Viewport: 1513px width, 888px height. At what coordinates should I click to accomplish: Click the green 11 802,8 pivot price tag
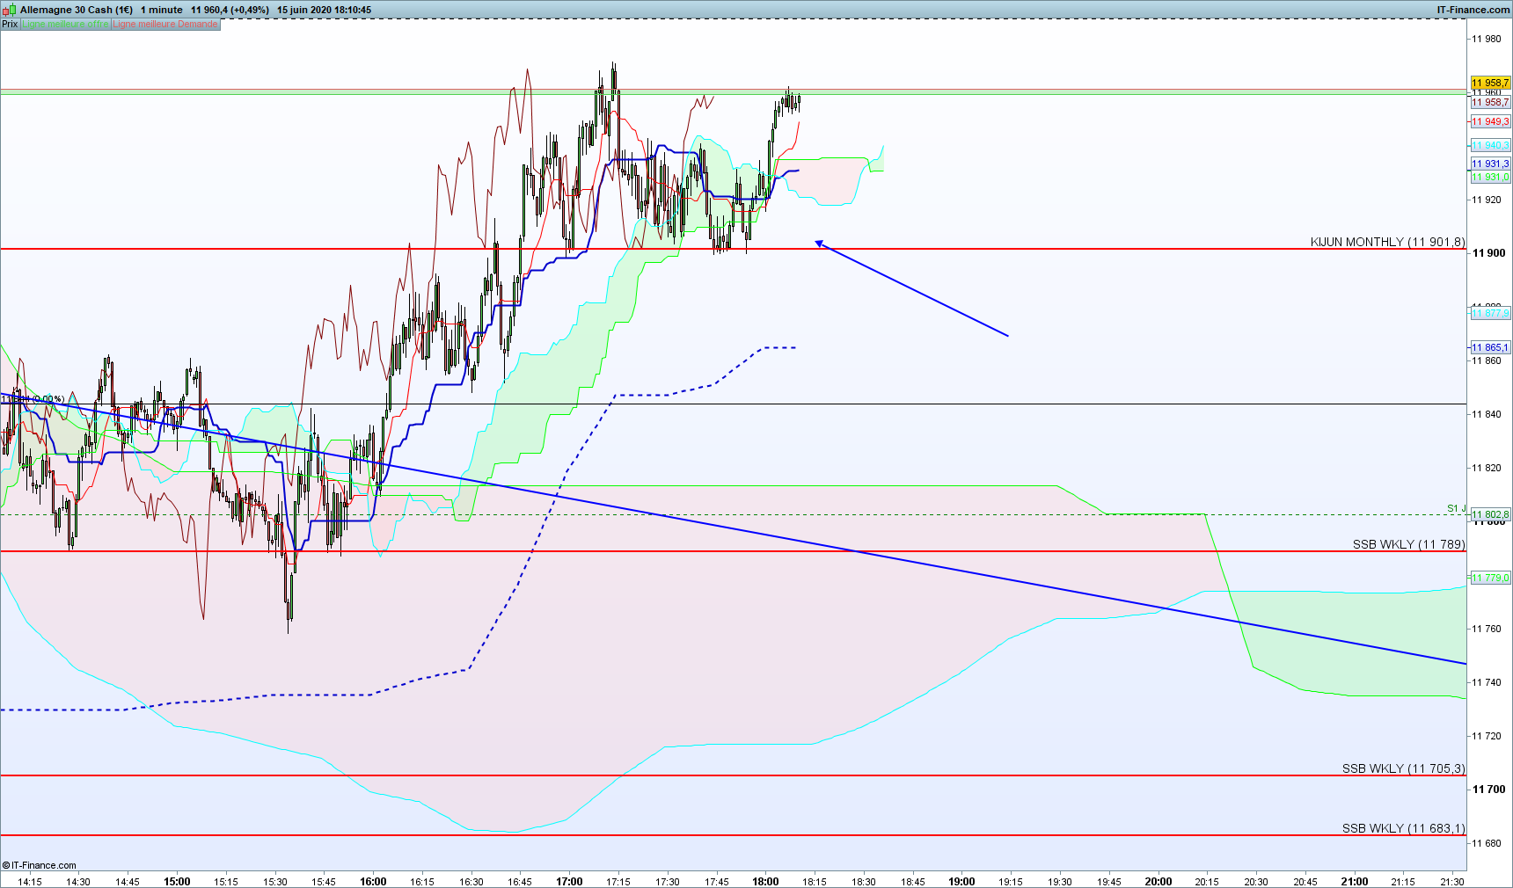[x=1490, y=514]
